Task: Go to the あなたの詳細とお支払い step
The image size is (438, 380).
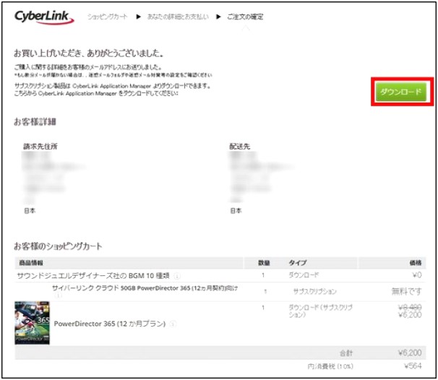Action: point(178,17)
